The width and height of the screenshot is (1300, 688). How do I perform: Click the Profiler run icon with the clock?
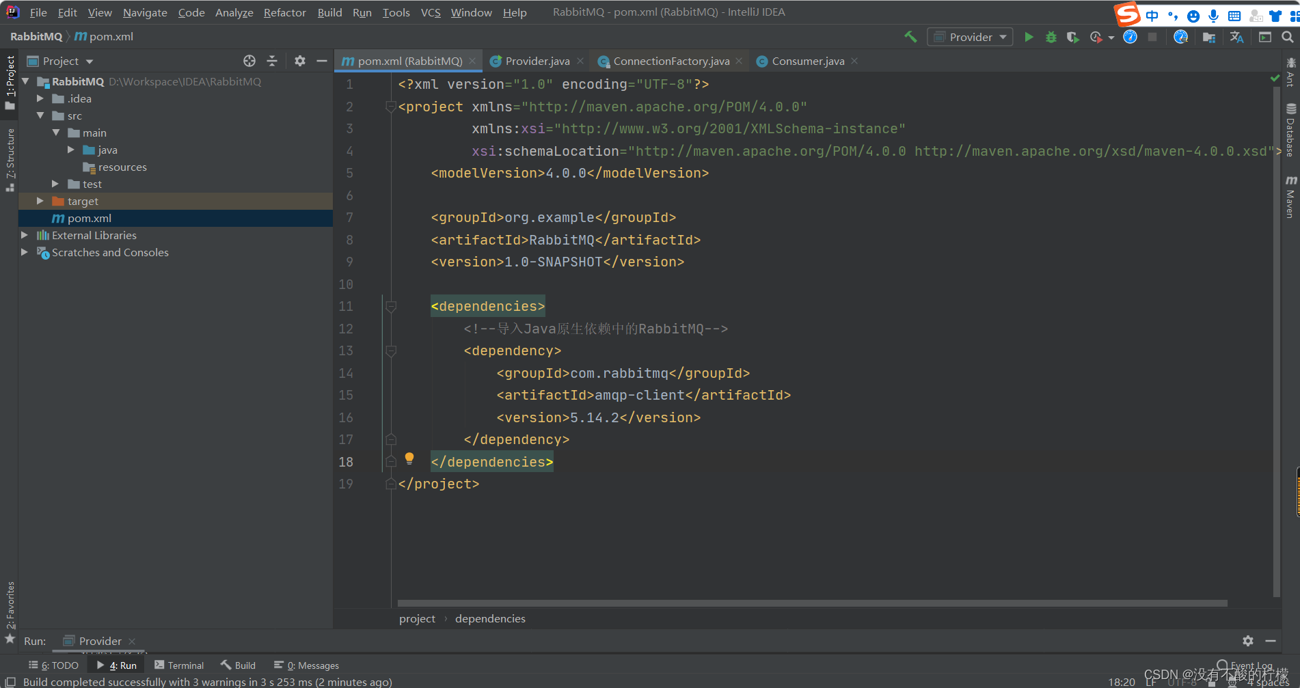(x=1096, y=37)
